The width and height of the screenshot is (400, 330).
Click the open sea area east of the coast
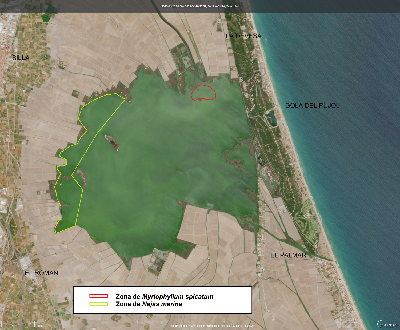[347, 133]
